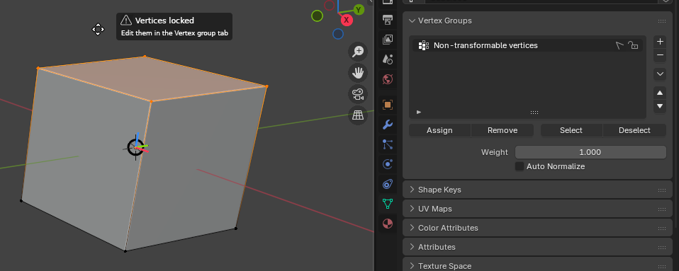Open the View Layer properties tab
The image size is (679, 271).
[x=388, y=40]
